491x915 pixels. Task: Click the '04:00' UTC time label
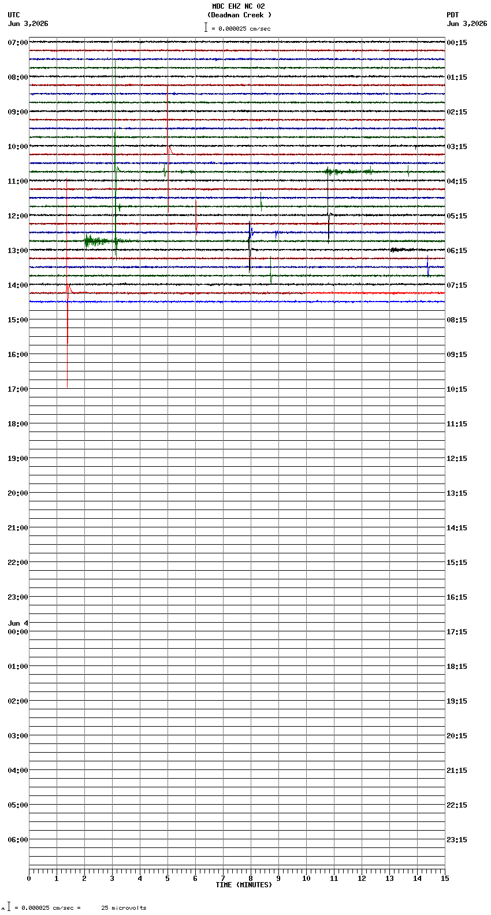(18, 771)
